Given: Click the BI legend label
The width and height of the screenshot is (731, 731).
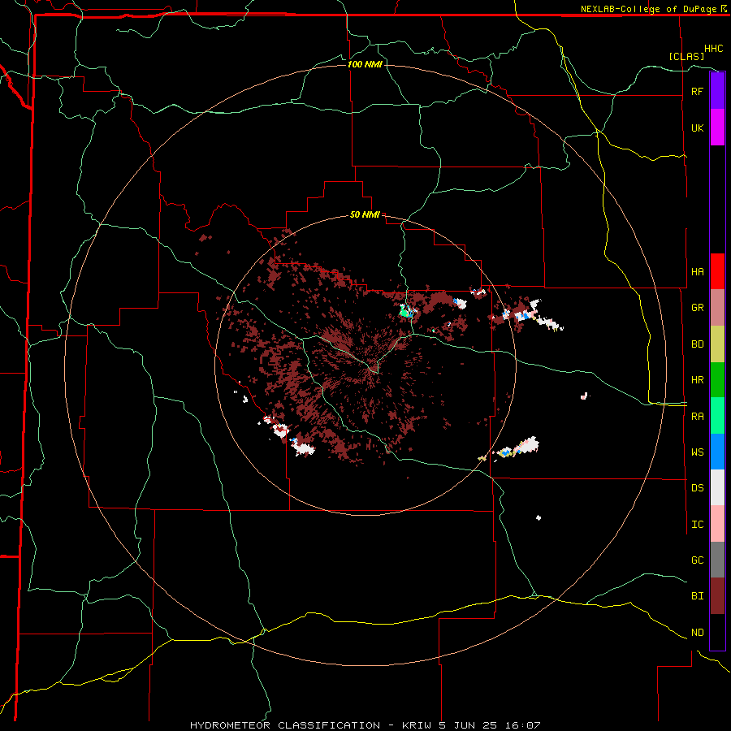Looking at the screenshot, I should 697,596.
